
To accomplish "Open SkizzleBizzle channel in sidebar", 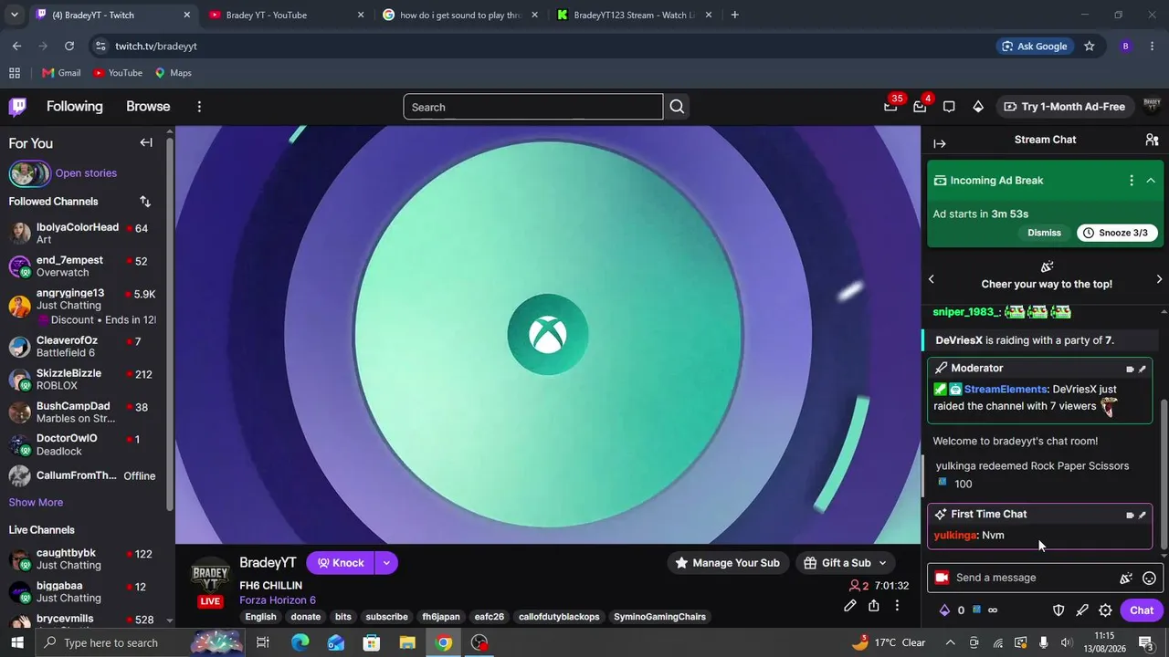I will pyautogui.click(x=83, y=380).
